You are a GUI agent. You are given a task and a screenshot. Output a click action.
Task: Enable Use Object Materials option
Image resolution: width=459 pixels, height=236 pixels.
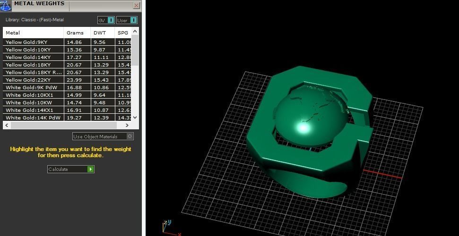click(x=103, y=136)
